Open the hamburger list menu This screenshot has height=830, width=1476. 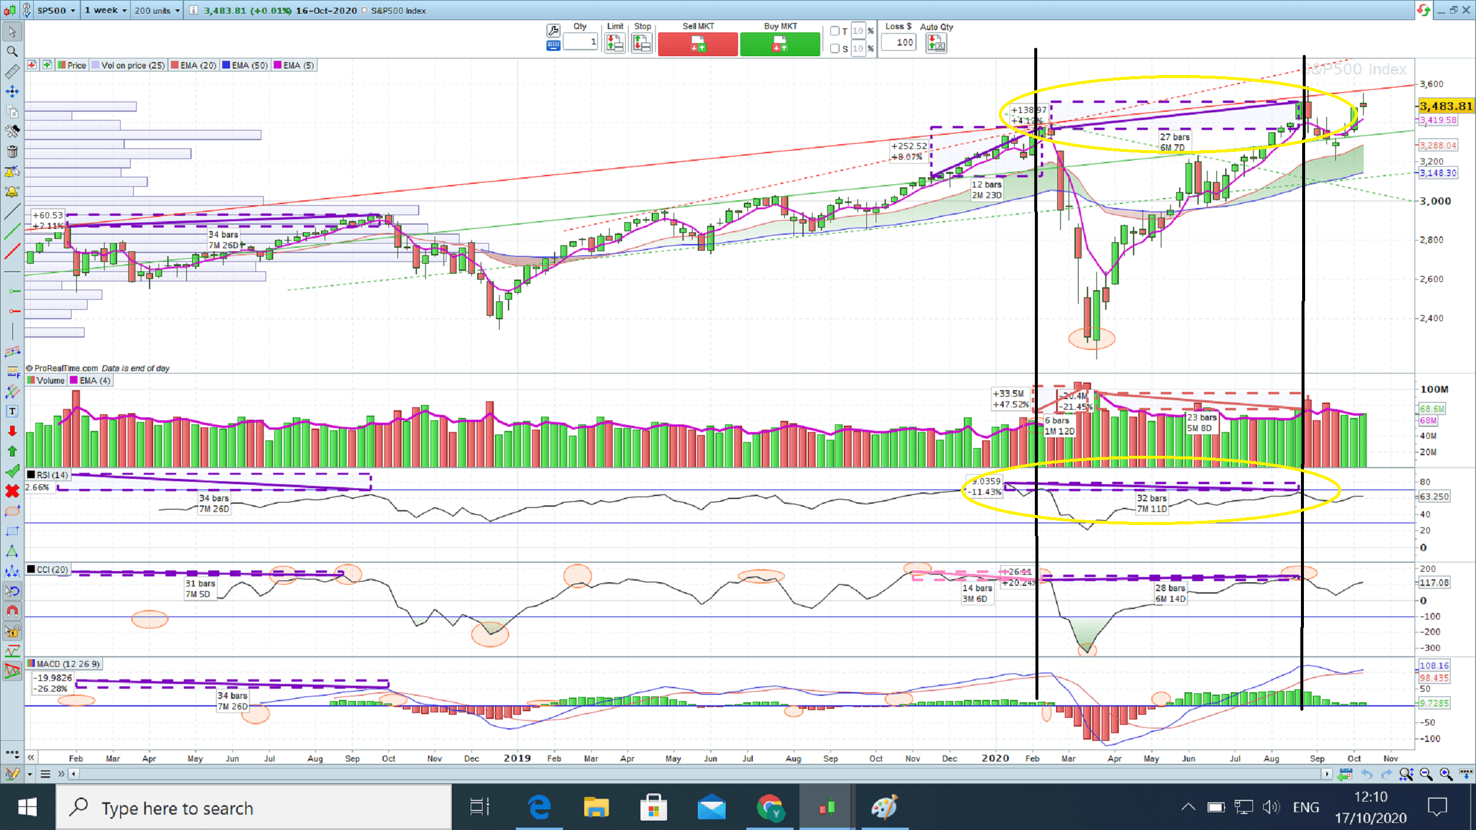click(45, 774)
